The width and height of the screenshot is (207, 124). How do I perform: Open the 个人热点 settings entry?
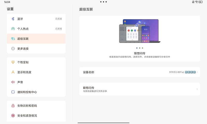[36, 29]
